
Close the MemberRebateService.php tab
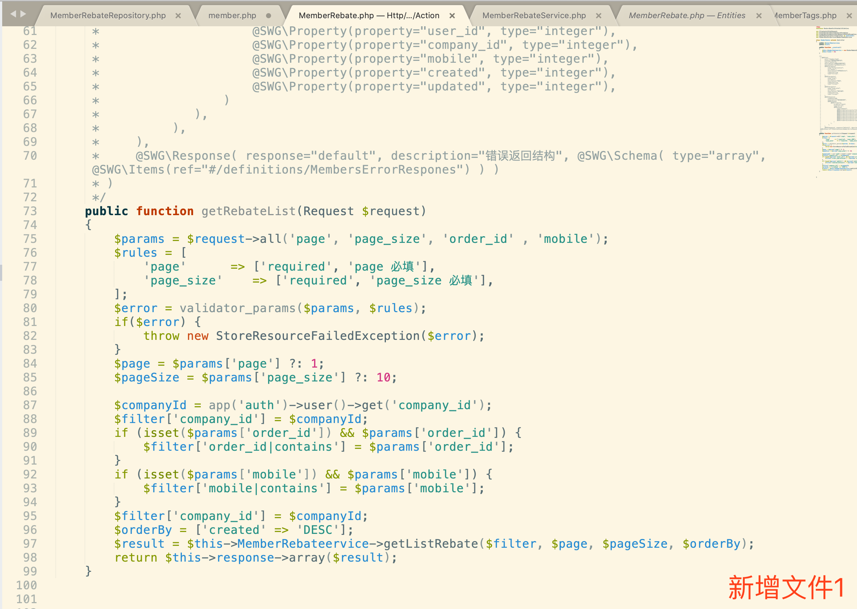point(598,16)
